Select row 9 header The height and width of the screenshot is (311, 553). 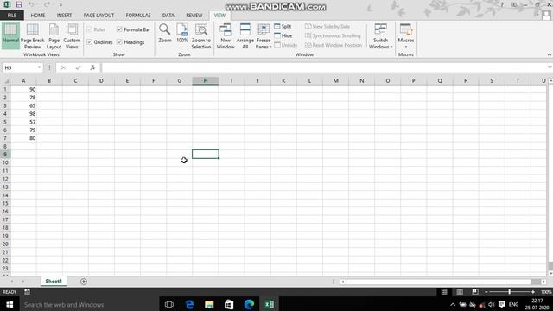(x=5, y=154)
